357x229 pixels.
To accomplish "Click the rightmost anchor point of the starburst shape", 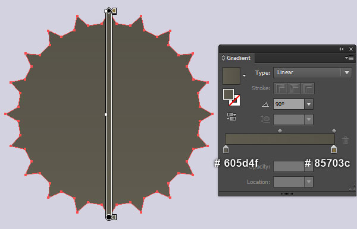I will pos(212,114).
